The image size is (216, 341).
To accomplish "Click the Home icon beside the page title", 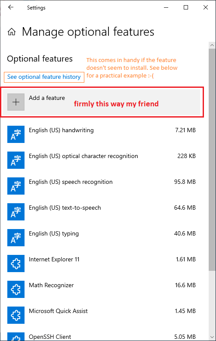I will click(12, 32).
